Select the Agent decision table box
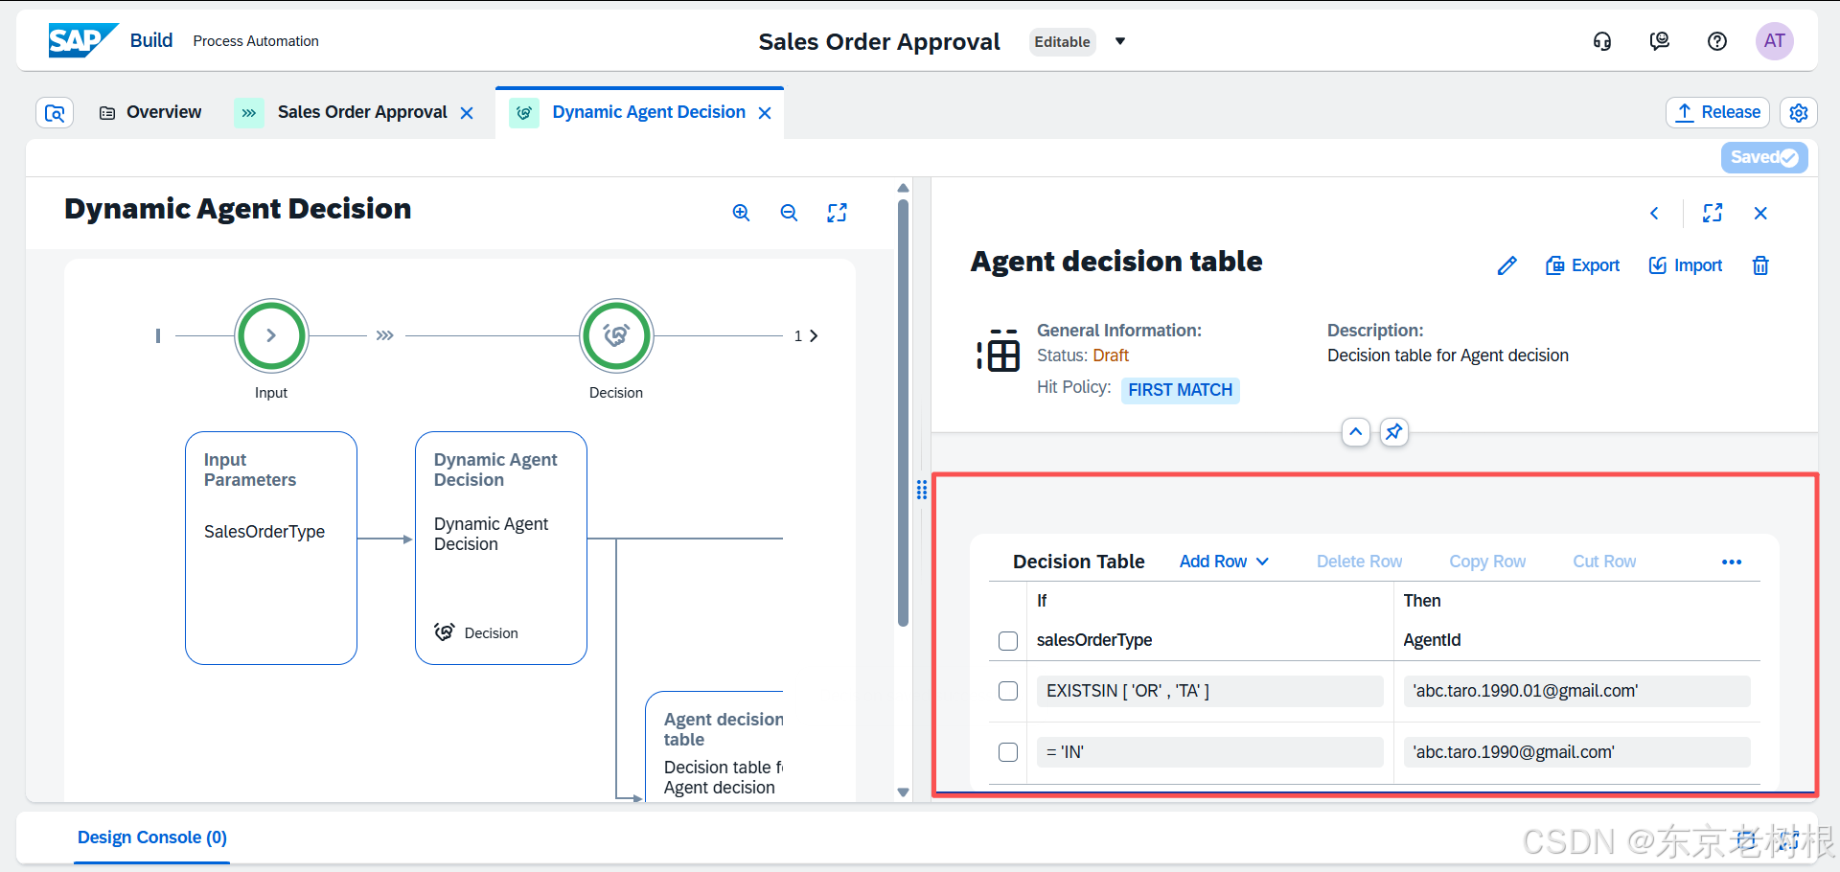The width and height of the screenshot is (1840, 872). coord(714,746)
